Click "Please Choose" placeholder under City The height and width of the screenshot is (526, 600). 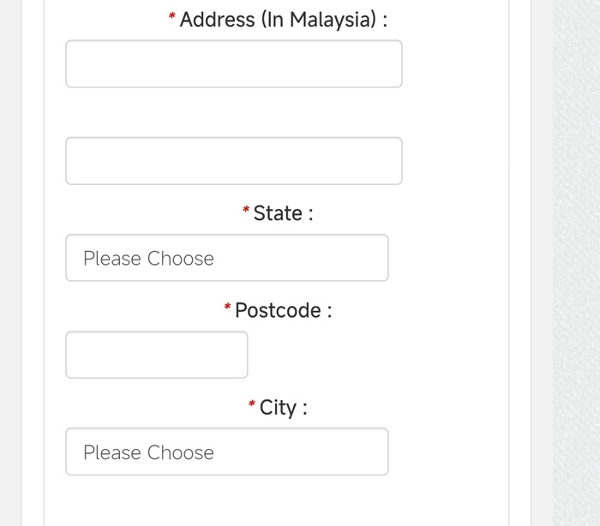[148, 452]
